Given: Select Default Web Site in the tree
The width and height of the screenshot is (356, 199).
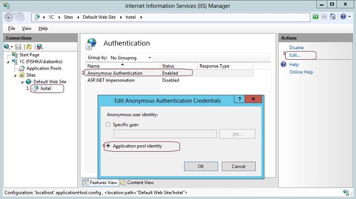Looking at the screenshot, I should [50, 82].
